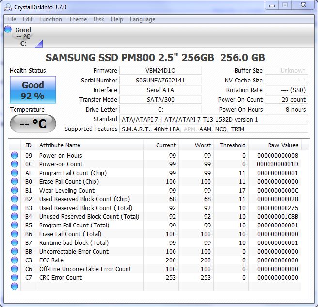The width and height of the screenshot is (318, 307).
Task: Click the ECC Rate attribute name
Action: click(x=51, y=260)
